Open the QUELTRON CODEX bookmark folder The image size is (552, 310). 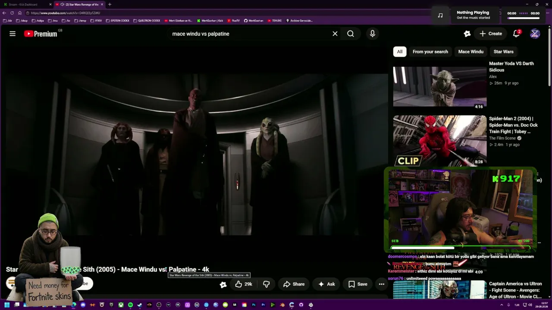pyautogui.click(x=147, y=21)
